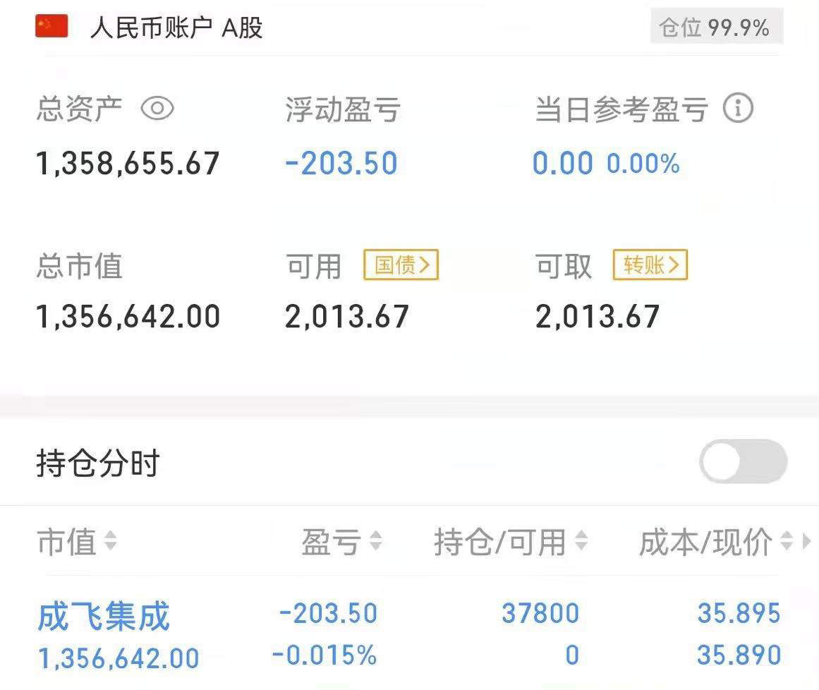Tap 持仓分时 section label
Image resolution: width=819 pixels, height=690 pixels.
tap(98, 463)
